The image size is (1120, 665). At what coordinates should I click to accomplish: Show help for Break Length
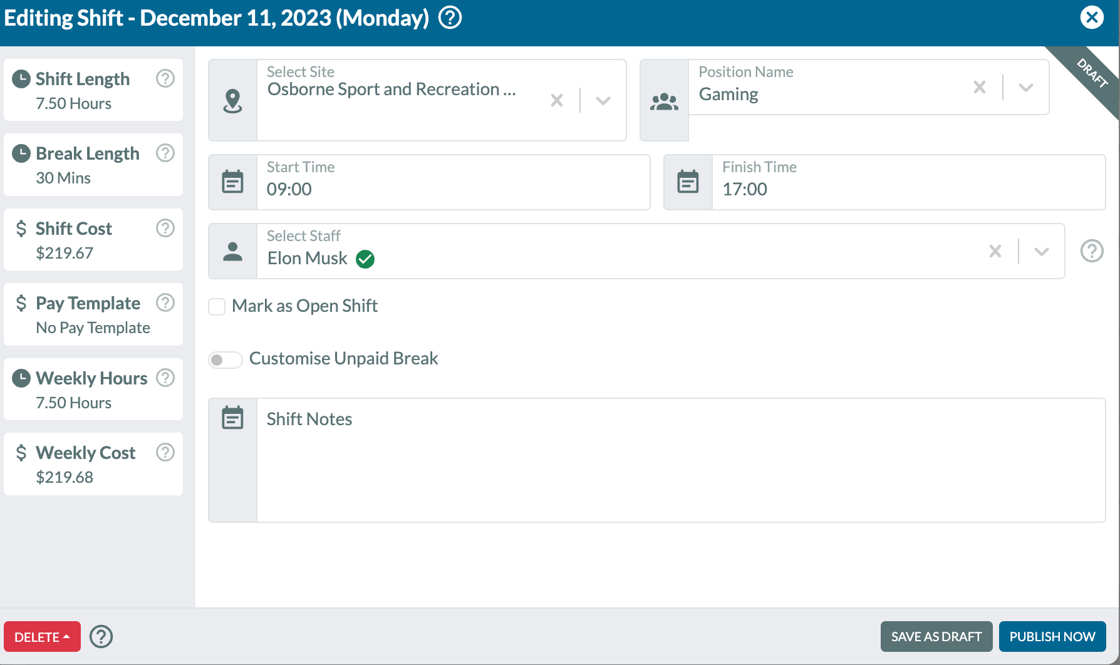pyautogui.click(x=165, y=153)
